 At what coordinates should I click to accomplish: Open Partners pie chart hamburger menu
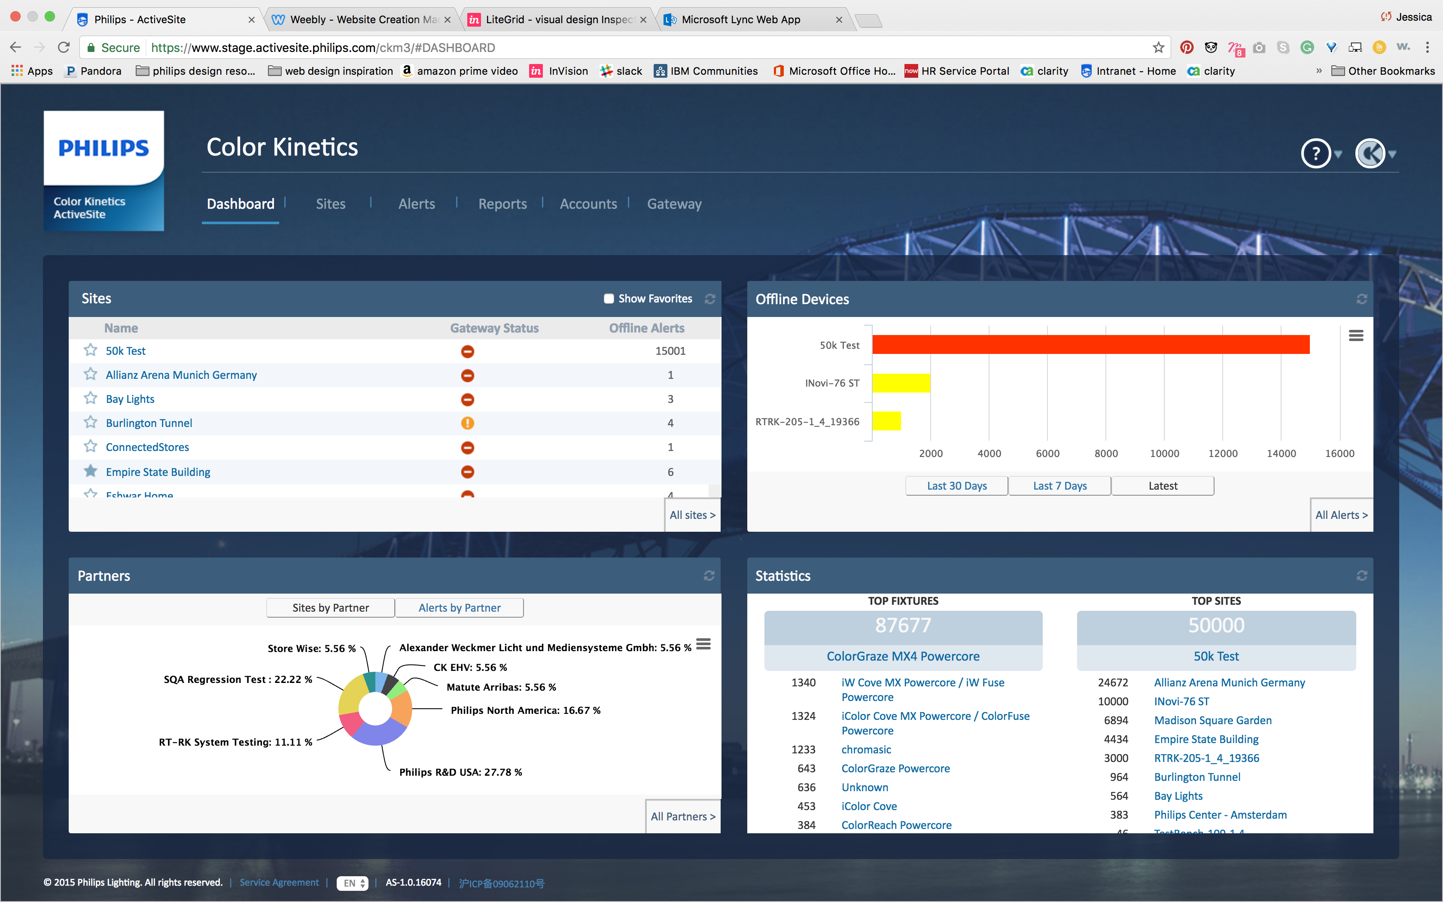(x=703, y=644)
